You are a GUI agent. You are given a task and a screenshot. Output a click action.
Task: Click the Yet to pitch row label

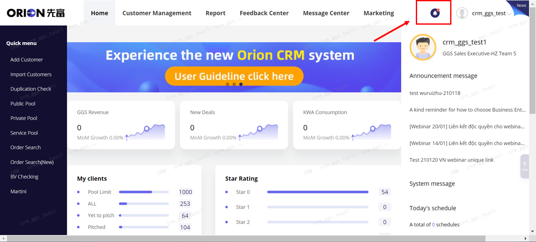coord(101,216)
